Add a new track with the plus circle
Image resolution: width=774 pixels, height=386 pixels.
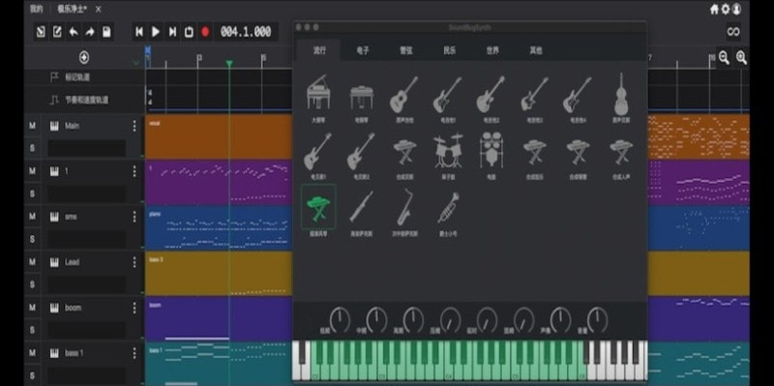point(84,58)
